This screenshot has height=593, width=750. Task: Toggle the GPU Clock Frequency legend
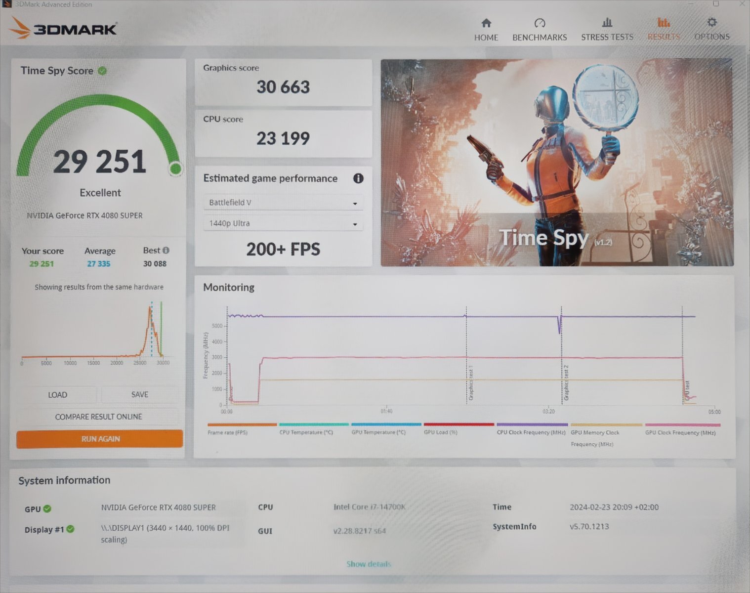pyautogui.click(x=682, y=429)
